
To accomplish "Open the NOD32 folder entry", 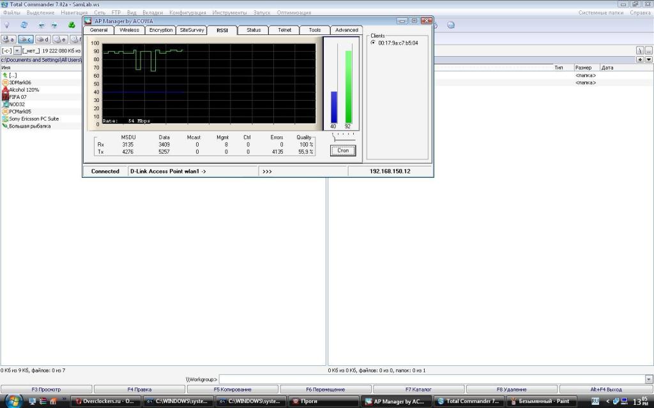I will [17, 104].
